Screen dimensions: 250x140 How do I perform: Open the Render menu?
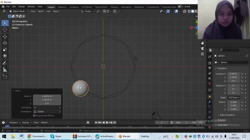pyautogui.click(x=22, y=7)
